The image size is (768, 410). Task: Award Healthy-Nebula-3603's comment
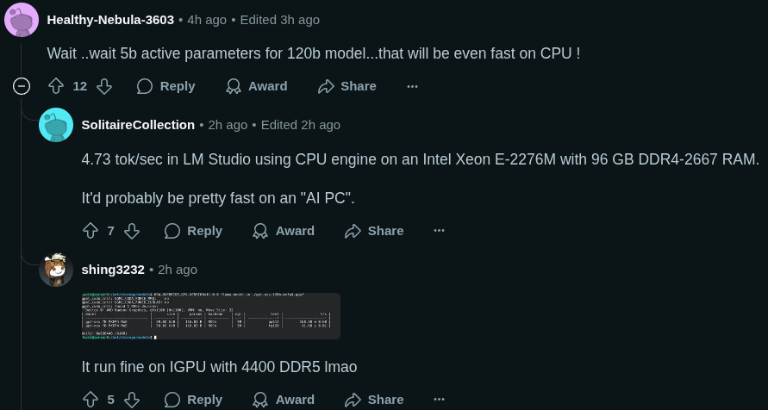(257, 86)
